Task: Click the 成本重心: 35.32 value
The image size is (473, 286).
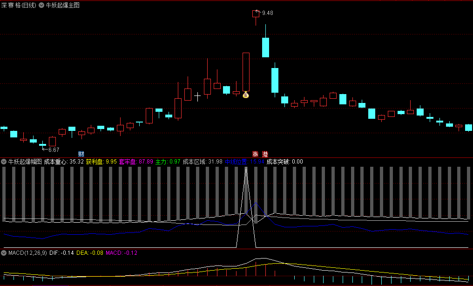Action: coord(64,162)
